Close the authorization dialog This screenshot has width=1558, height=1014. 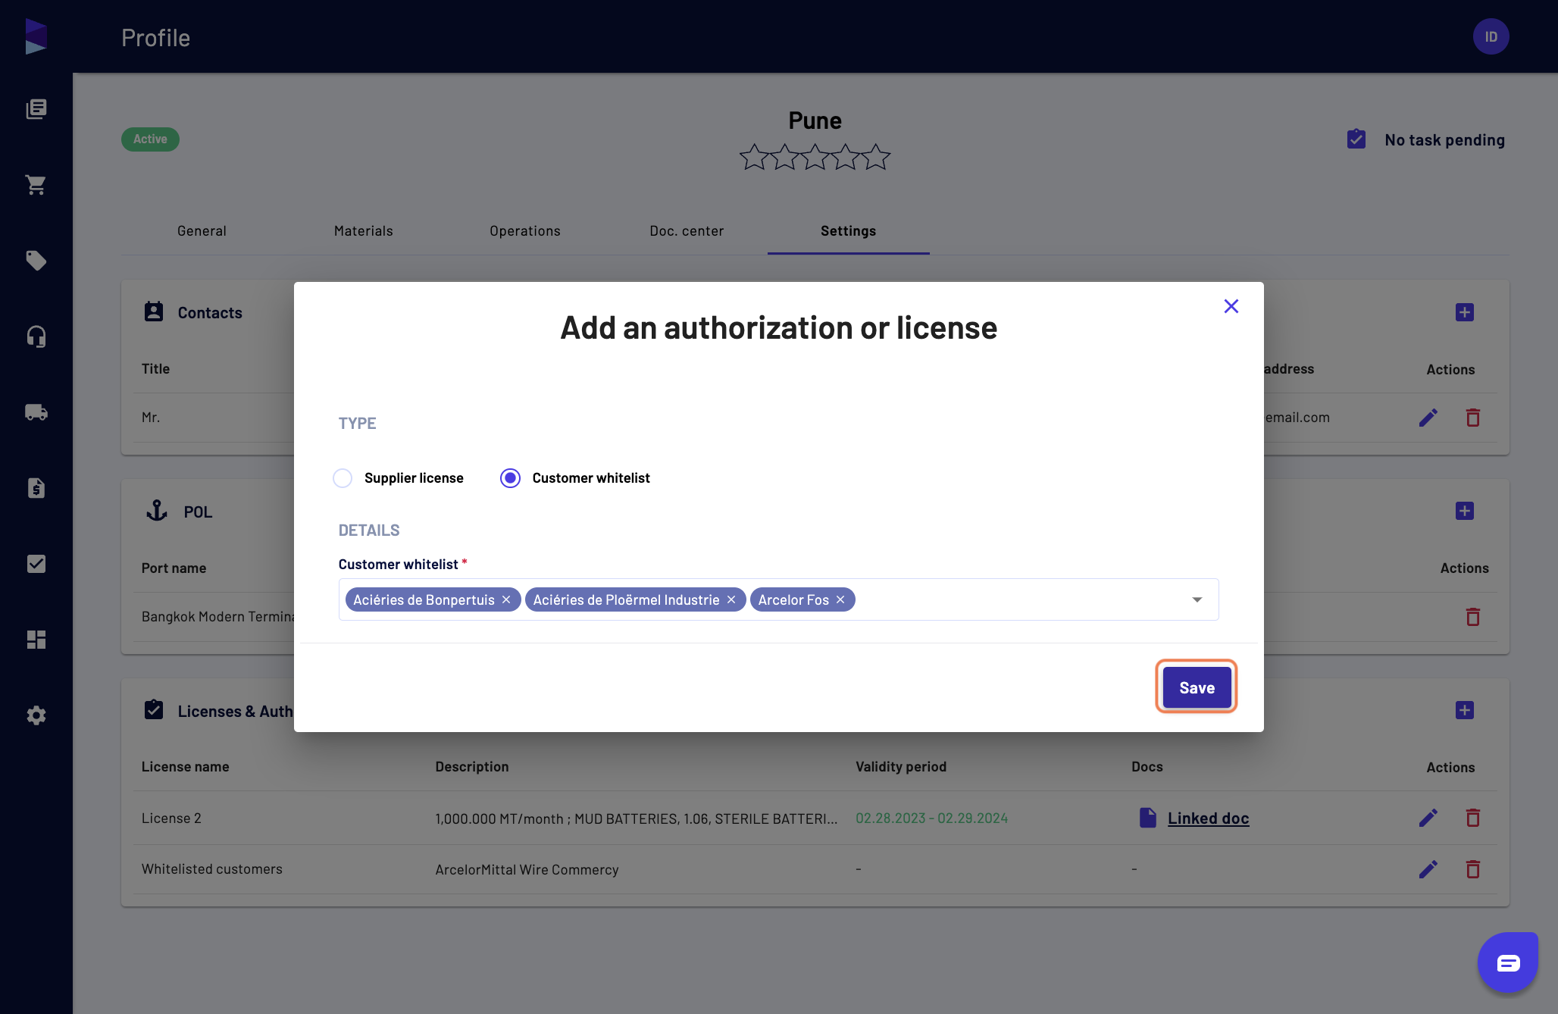pyautogui.click(x=1231, y=306)
